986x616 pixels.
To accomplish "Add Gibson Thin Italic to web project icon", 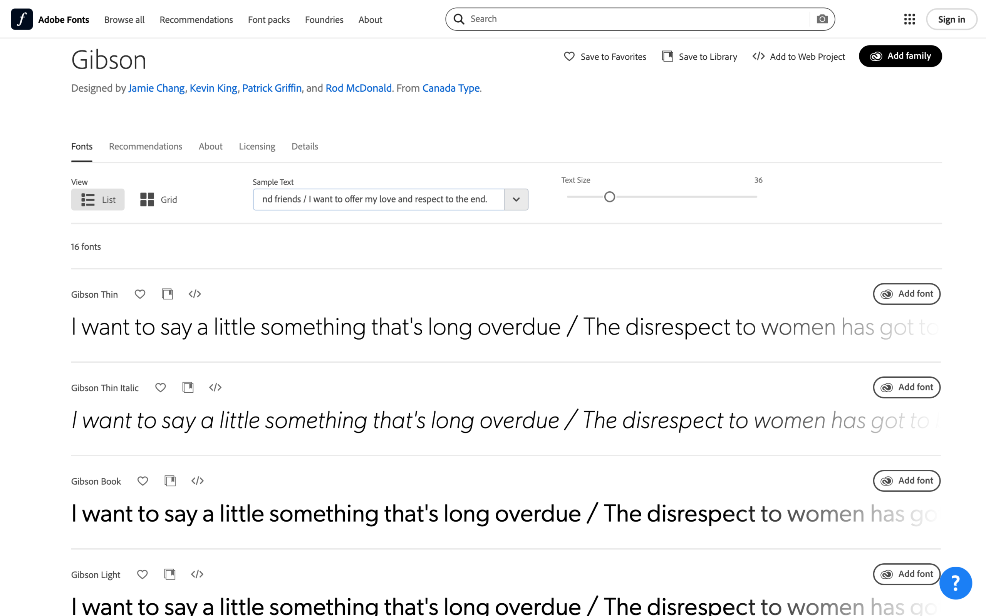I will [x=215, y=387].
